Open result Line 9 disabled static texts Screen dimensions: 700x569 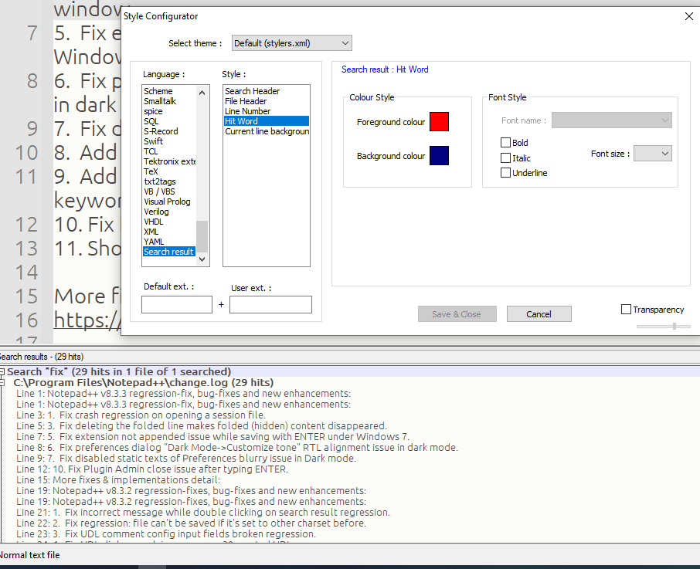pyautogui.click(x=186, y=459)
